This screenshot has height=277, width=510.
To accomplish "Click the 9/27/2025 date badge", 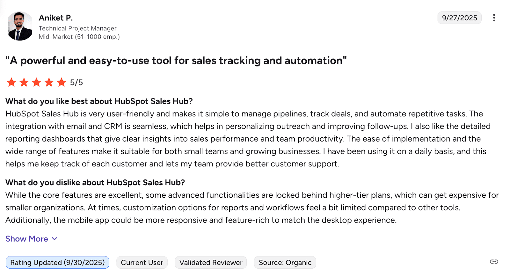I will click(x=459, y=18).
